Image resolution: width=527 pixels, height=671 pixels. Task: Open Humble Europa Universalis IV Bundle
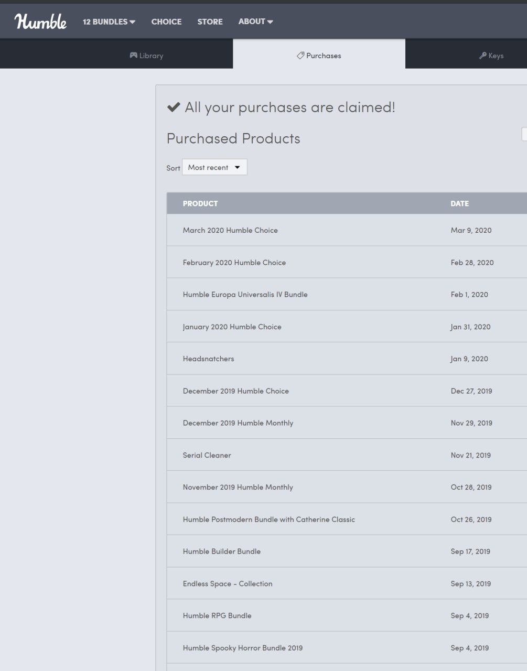[347, 294]
